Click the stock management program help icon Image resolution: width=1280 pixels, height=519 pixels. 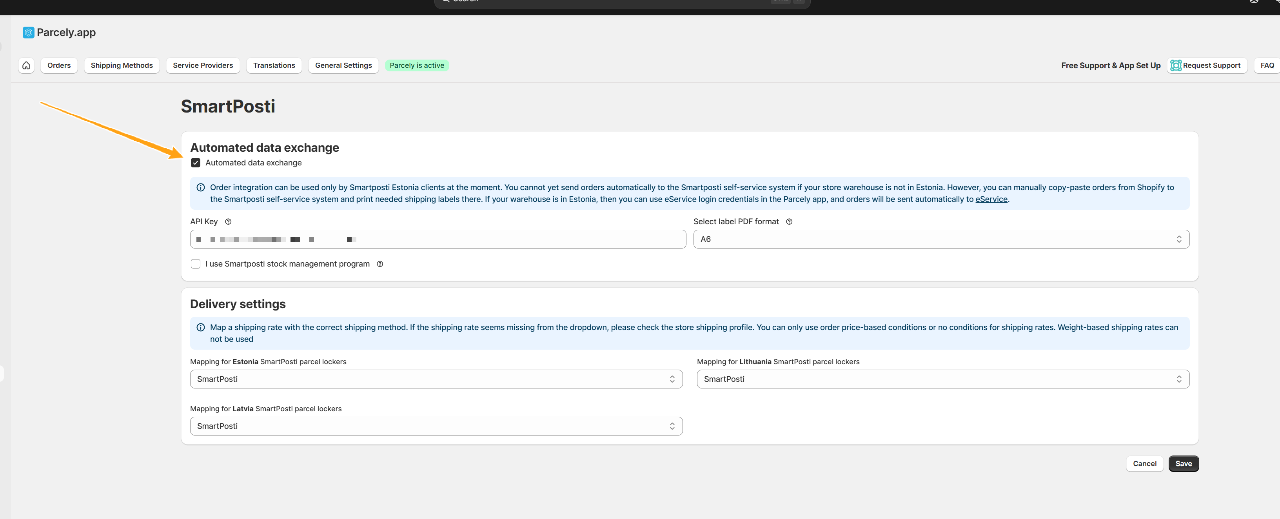click(x=379, y=264)
